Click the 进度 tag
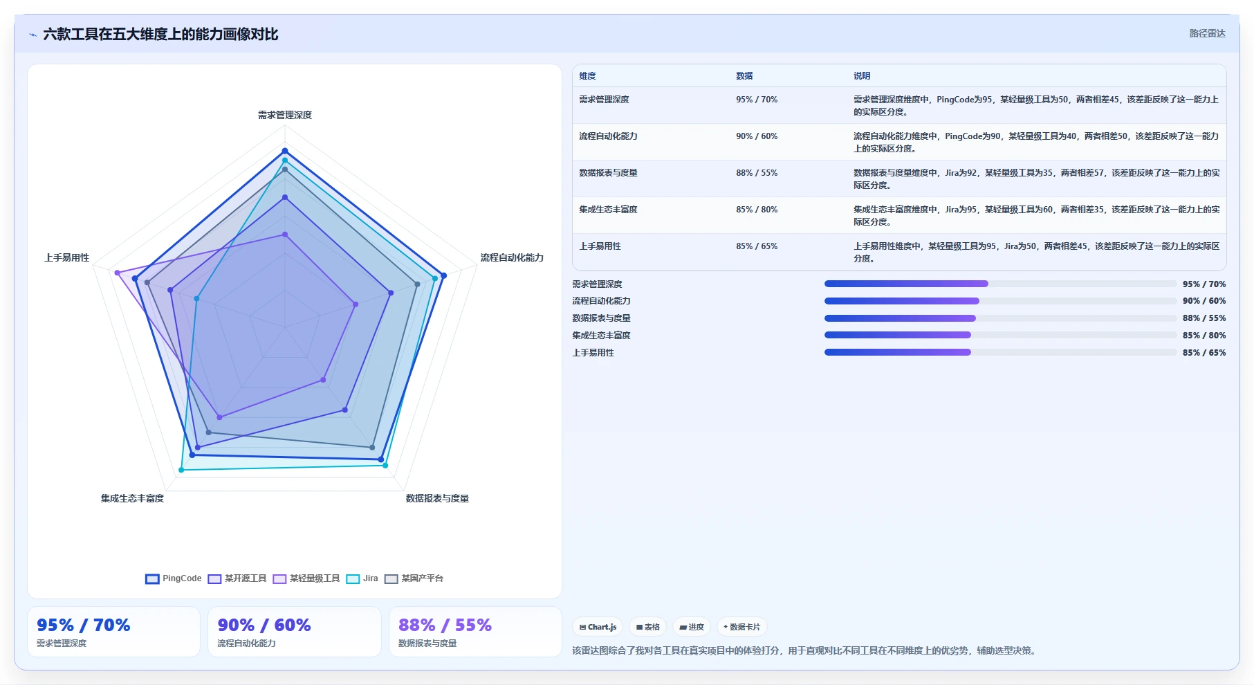Screen dimensions: 1254x685 (x=692, y=627)
